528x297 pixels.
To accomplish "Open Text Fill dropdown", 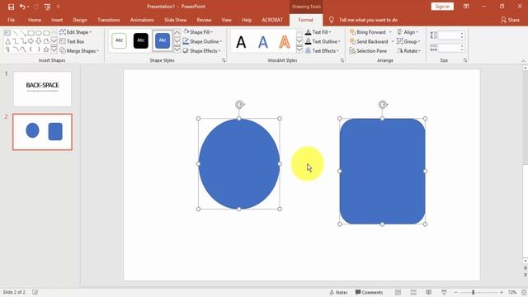I will tap(318, 32).
